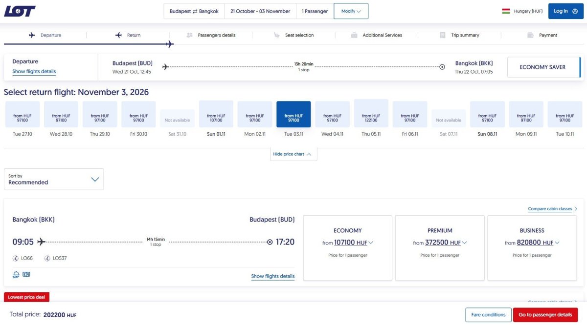Go to the Departure step
Viewport: 587px width, 325px height.
point(45,35)
